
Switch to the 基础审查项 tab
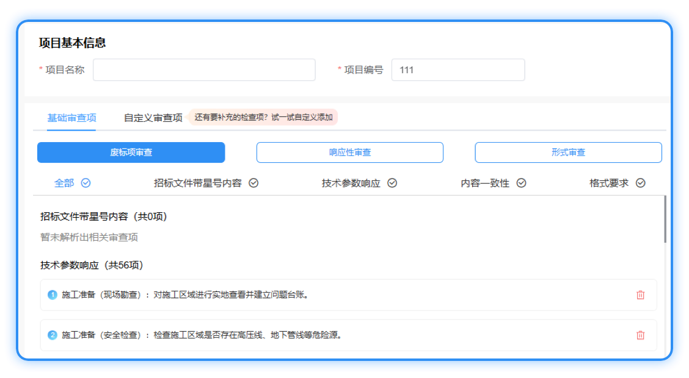pyautogui.click(x=71, y=118)
